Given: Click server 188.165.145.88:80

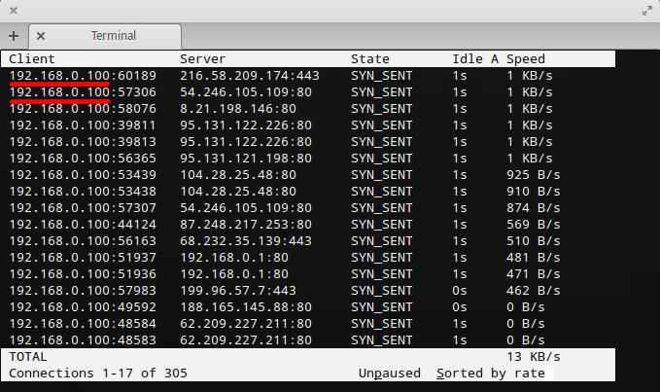Looking at the screenshot, I should coord(246,307).
